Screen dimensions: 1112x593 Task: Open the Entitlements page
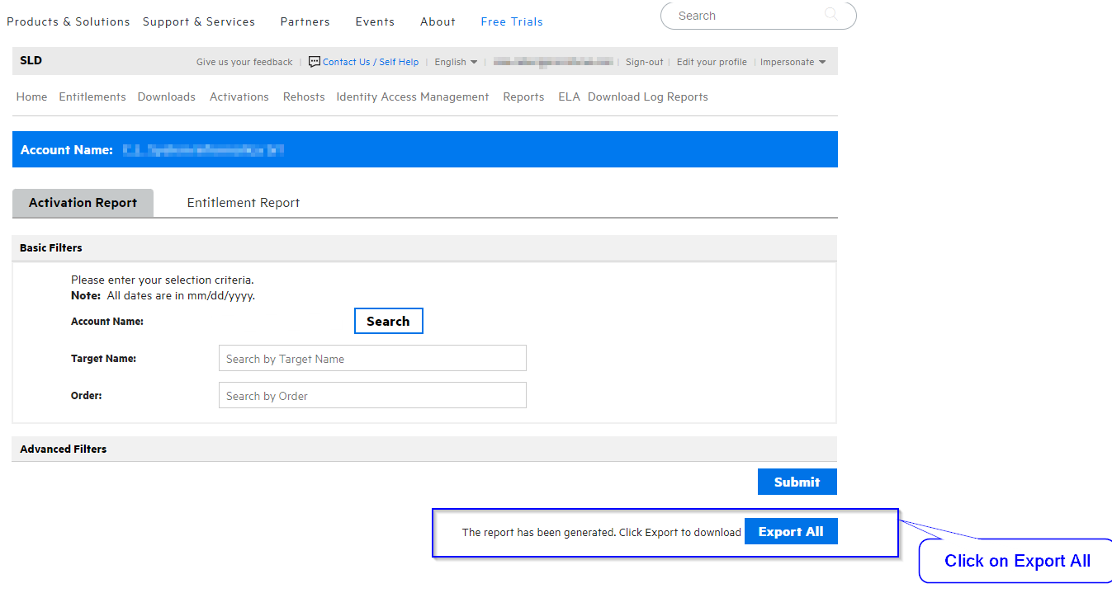pos(92,96)
